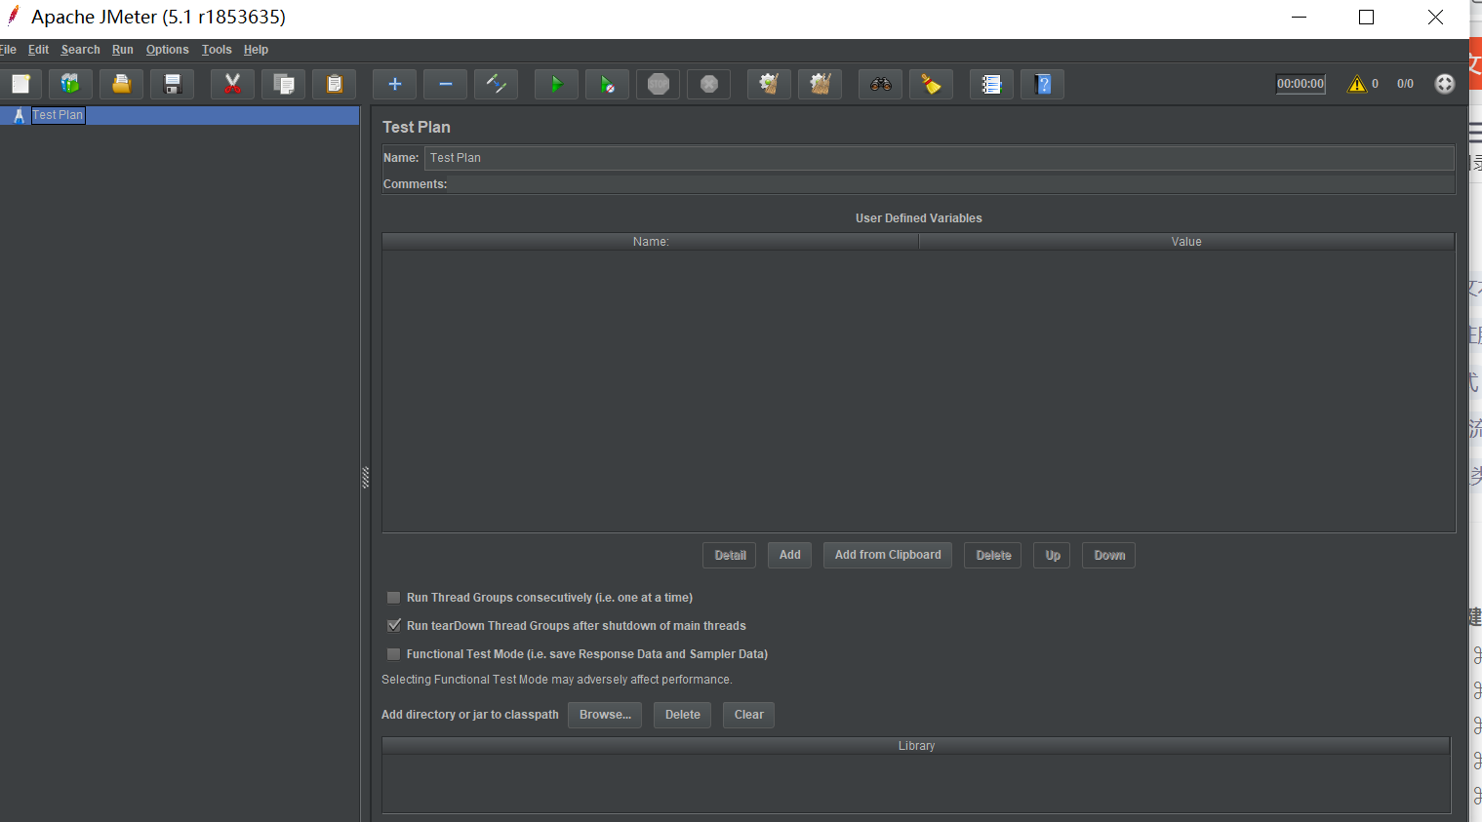Open the Edit menu

38,50
